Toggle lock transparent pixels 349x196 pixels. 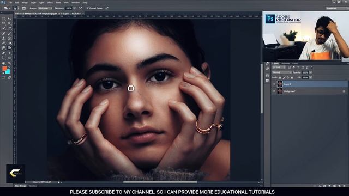tap(280, 77)
